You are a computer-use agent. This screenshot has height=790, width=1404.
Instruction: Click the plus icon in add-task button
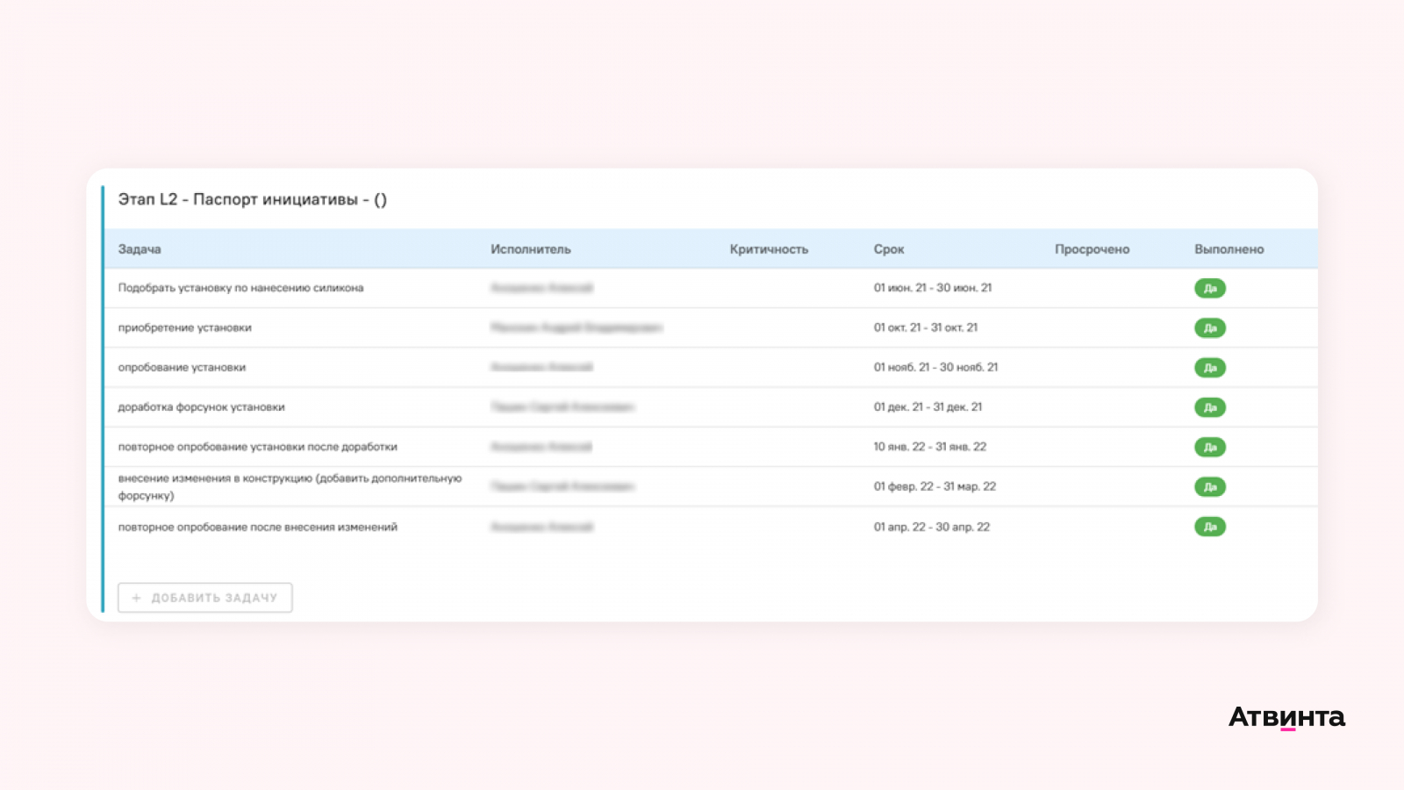coord(136,598)
